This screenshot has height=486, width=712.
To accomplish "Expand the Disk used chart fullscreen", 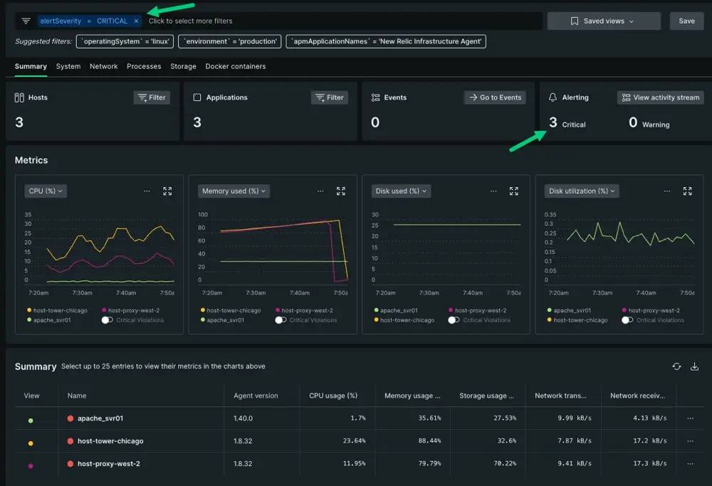I will click(514, 191).
